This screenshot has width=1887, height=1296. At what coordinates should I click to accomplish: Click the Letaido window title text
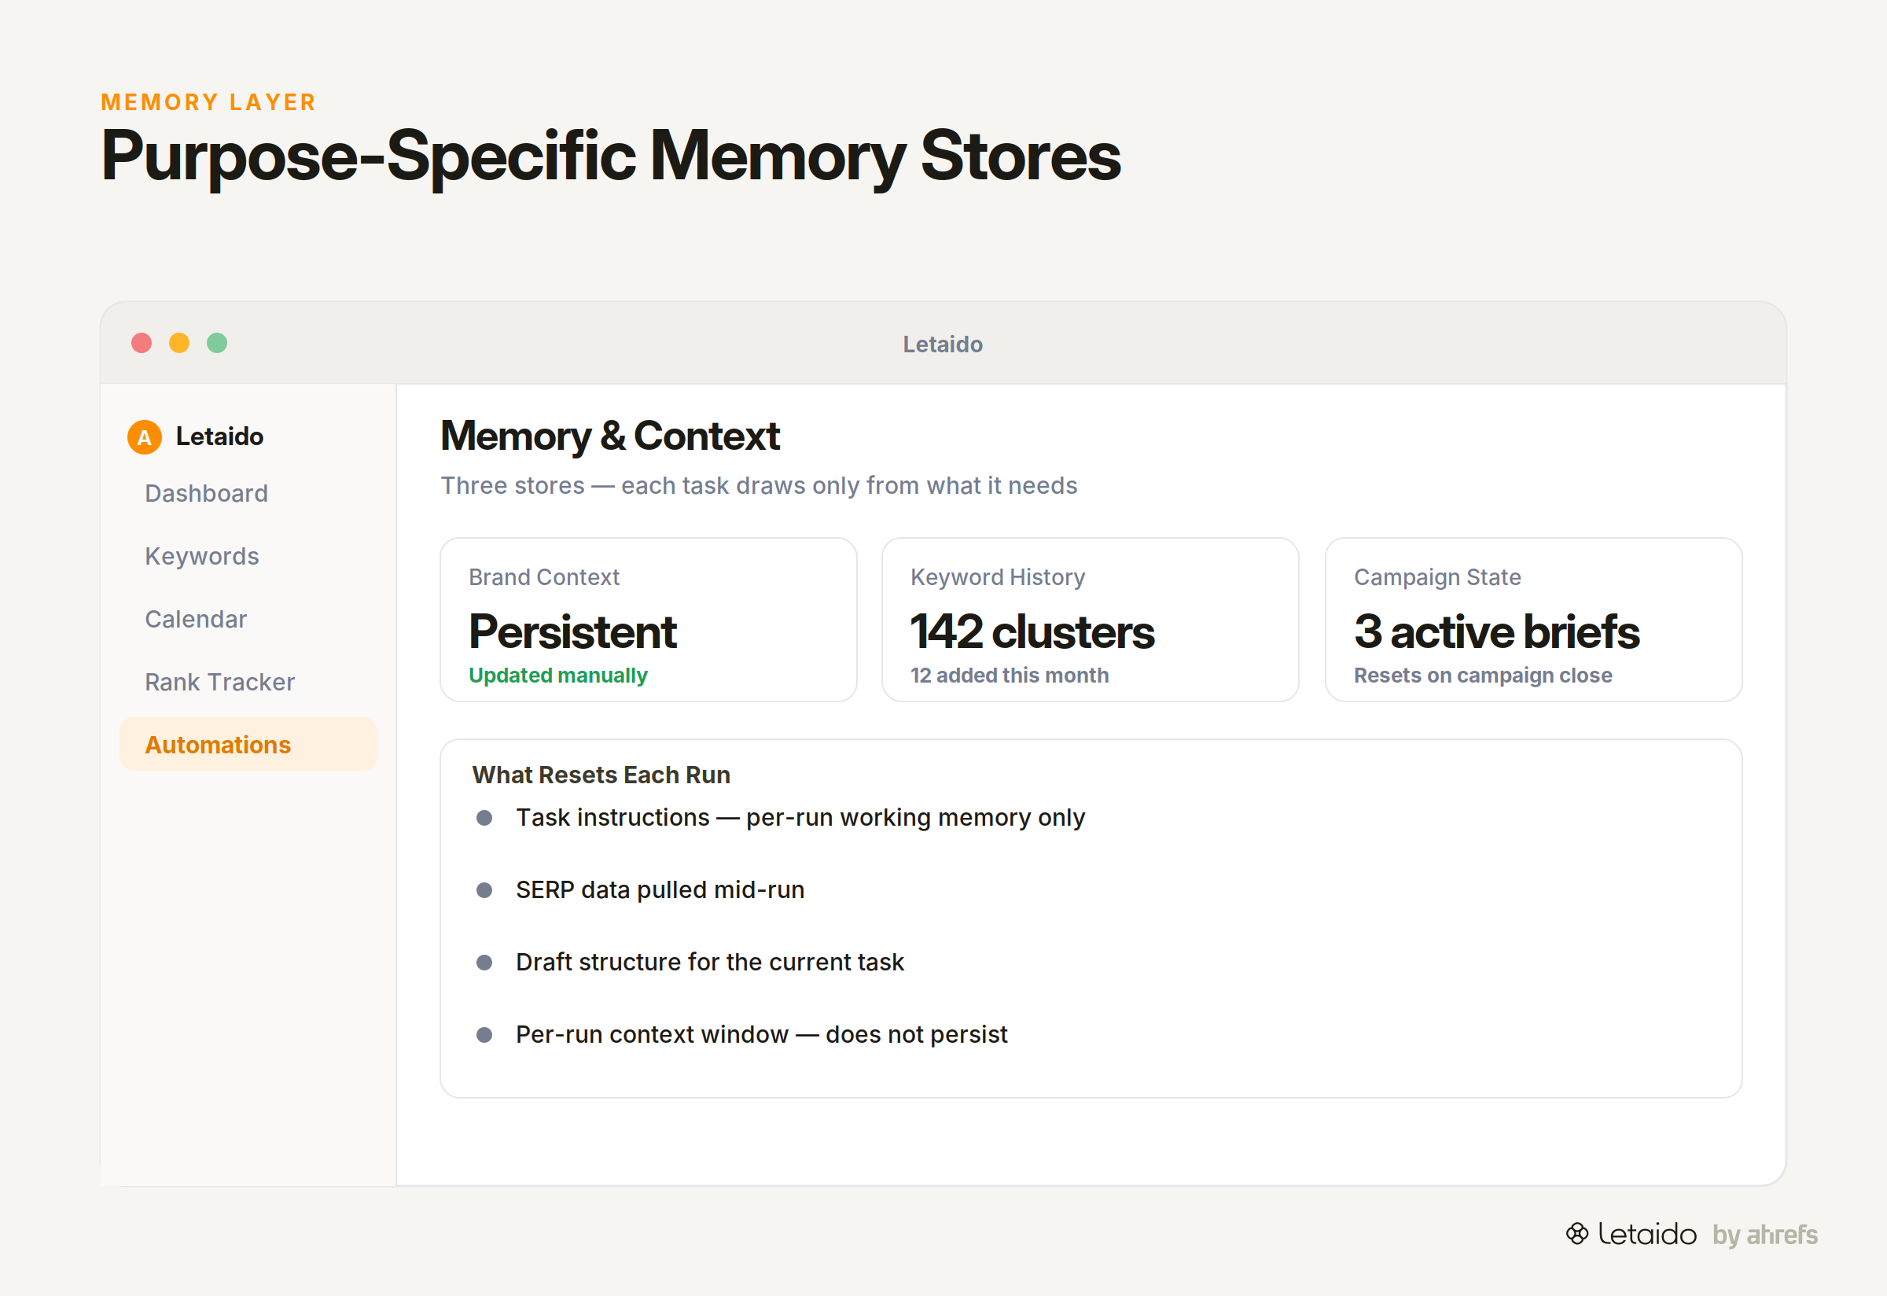pyautogui.click(x=943, y=344)
